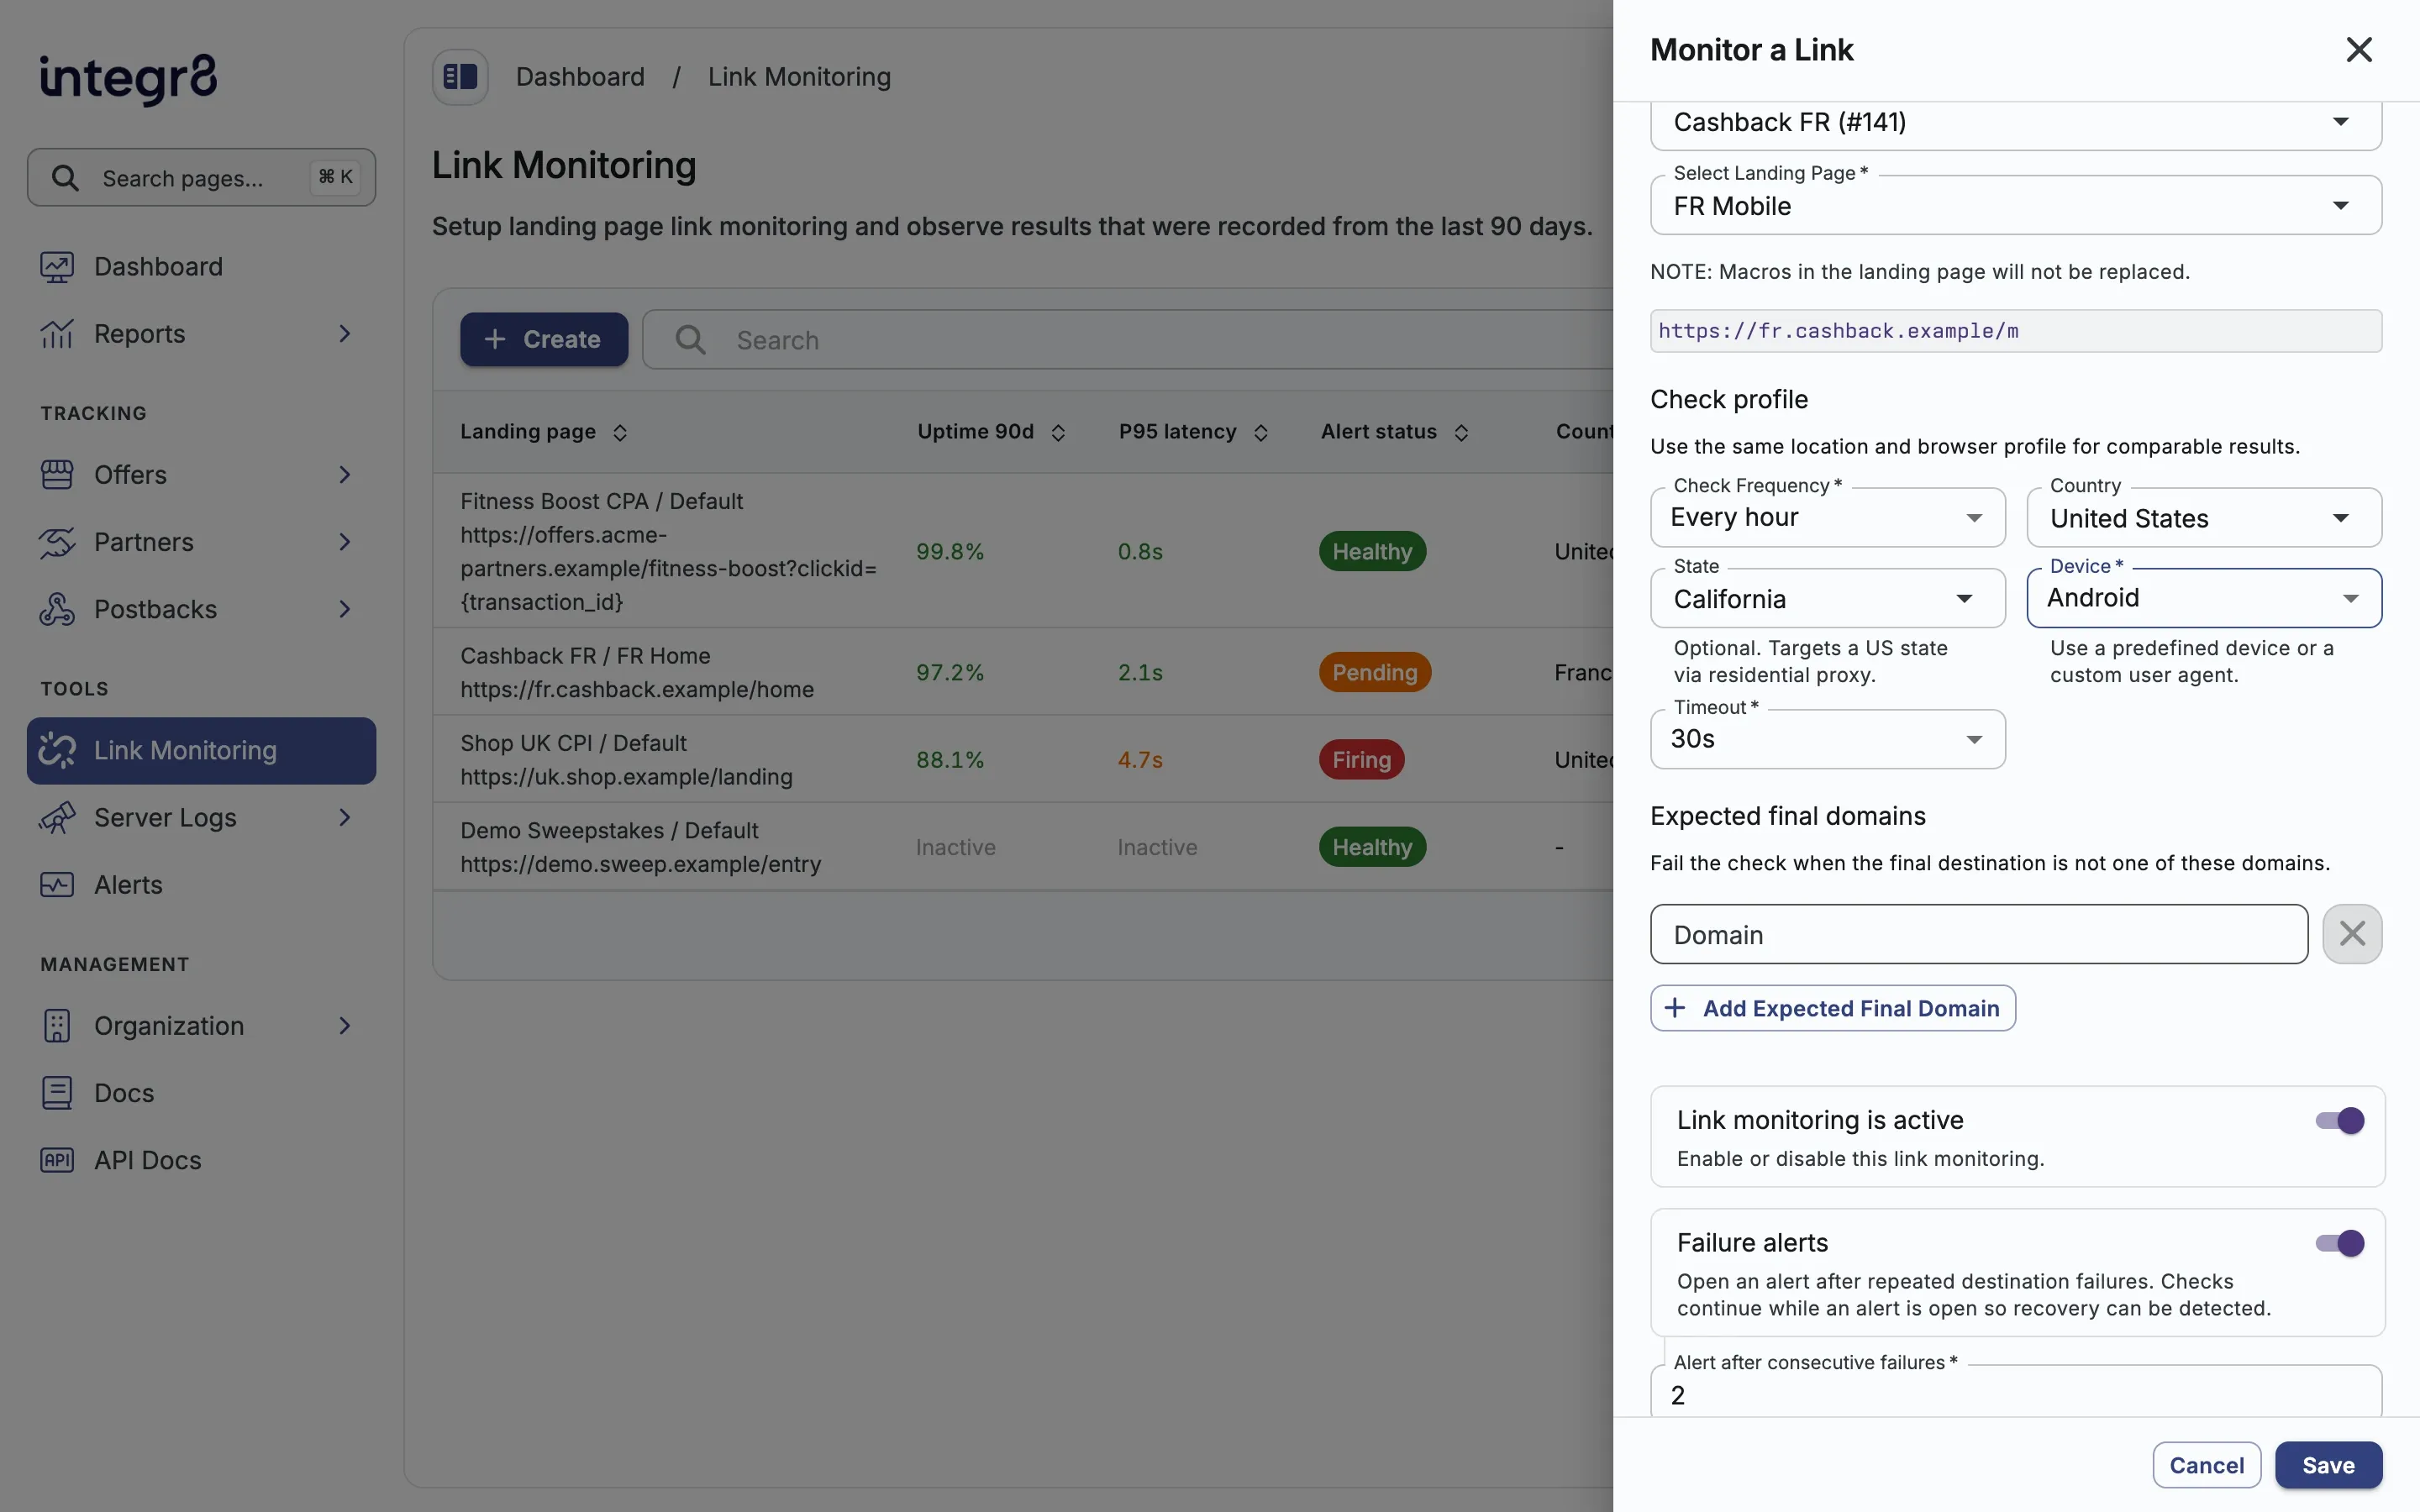Viewport: 2420px width, 1512px height.
Task: Click the Cancel button
Action: tap(2206, 1465)
